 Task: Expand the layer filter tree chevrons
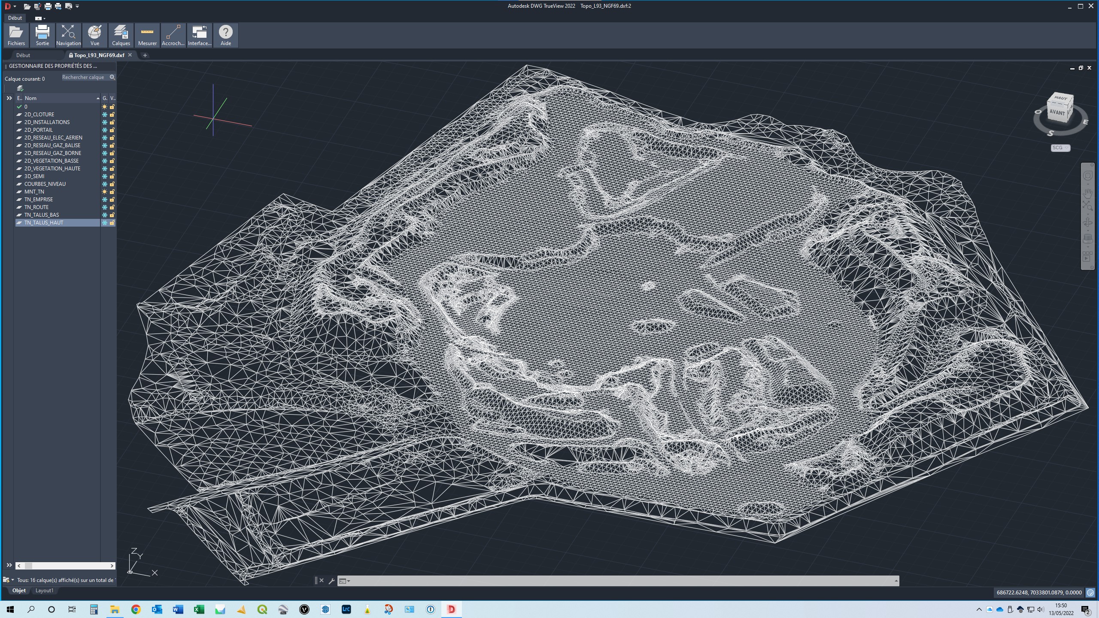click(9, 98)
